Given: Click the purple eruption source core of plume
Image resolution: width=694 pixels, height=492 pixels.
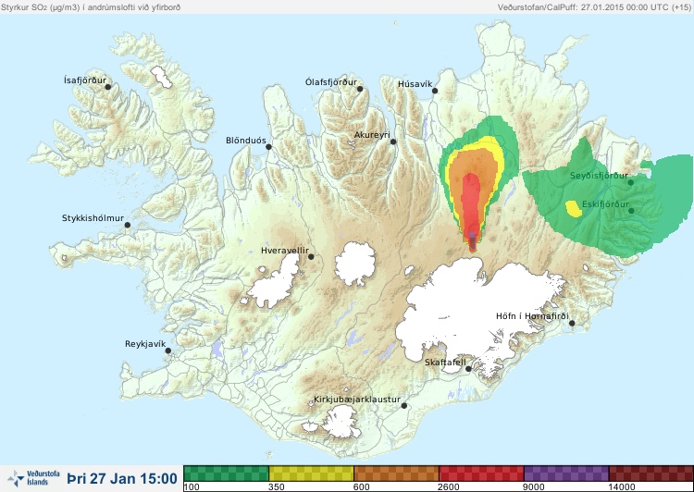Looking at the screenshot, I should click(472, 241).
